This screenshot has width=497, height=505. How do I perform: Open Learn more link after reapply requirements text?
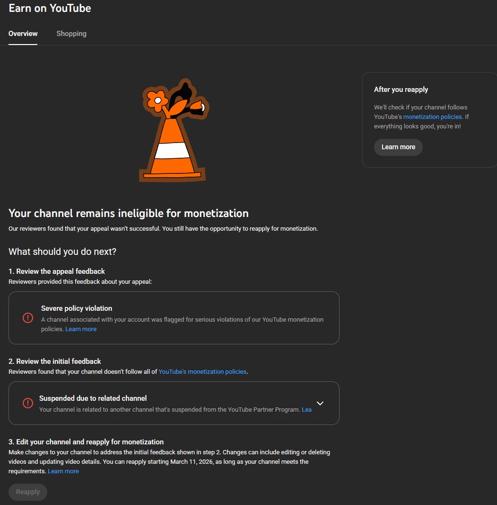click(x=63, y=471)
